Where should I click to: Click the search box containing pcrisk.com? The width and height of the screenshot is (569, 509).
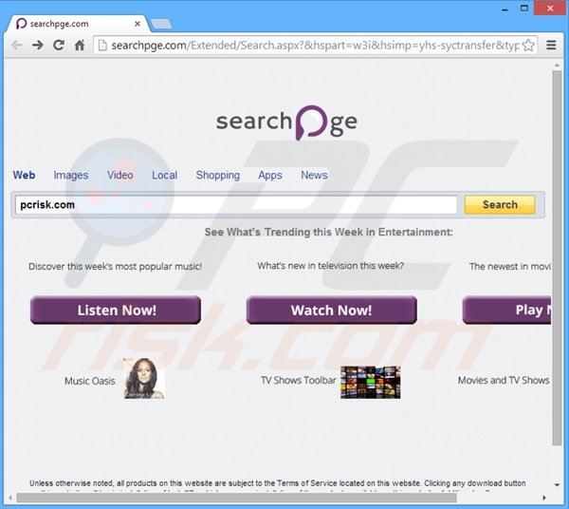click(236, 205)
